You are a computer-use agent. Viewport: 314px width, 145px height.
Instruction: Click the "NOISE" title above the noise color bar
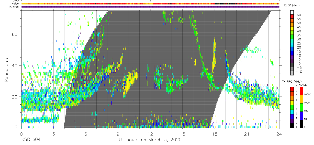tap(303, 85)
